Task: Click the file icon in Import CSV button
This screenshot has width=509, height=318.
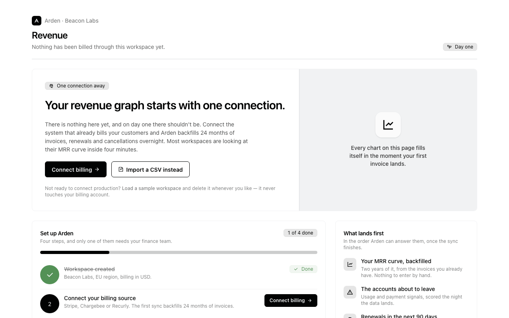Action: pos(121,169)
